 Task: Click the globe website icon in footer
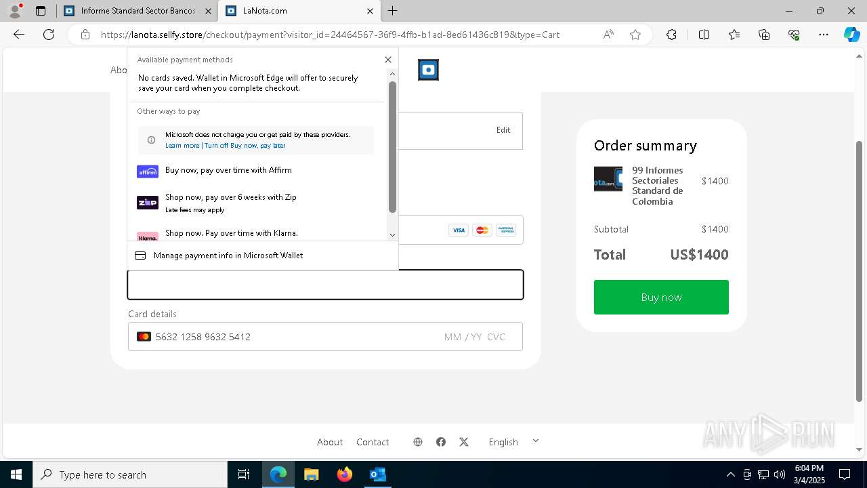tap(418, 442)
